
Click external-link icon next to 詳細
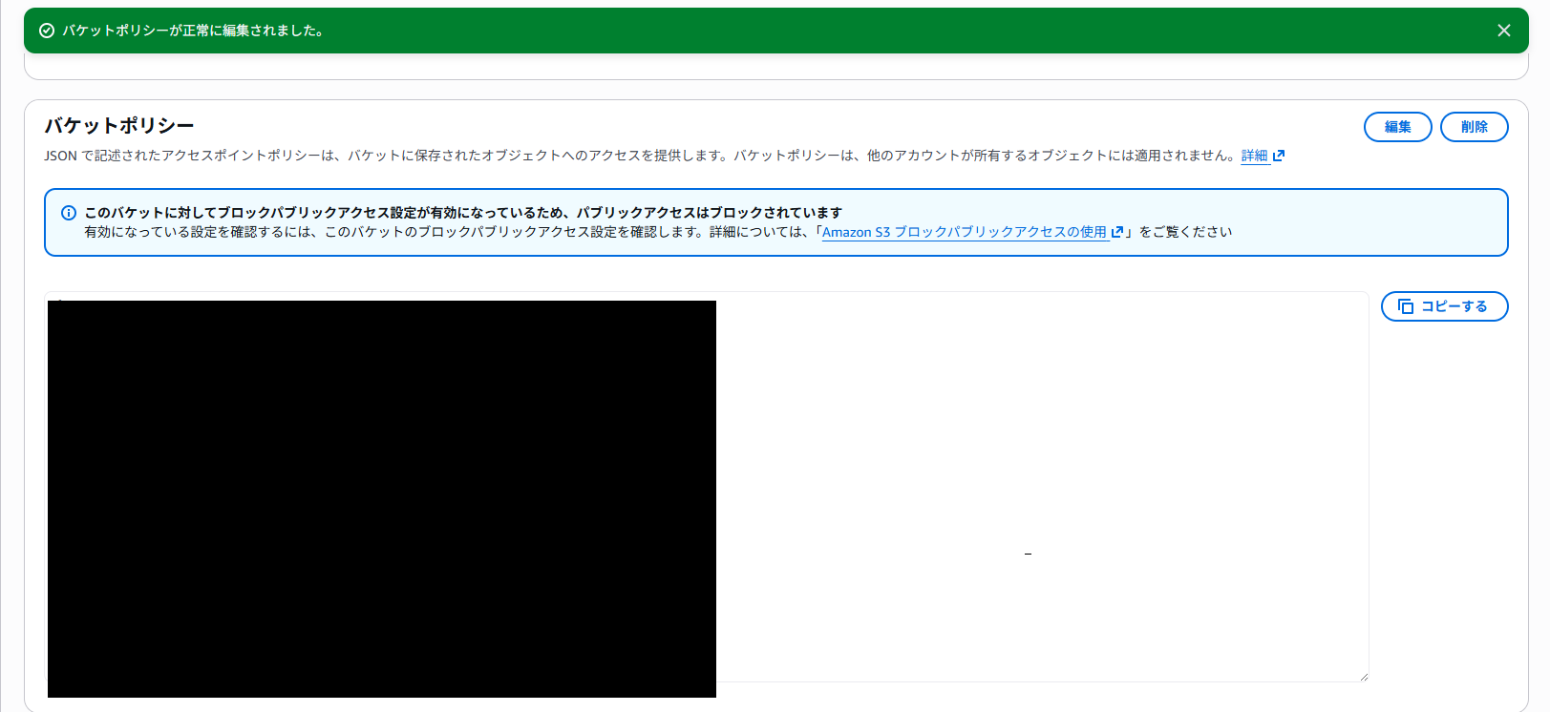click(1279, 156)
